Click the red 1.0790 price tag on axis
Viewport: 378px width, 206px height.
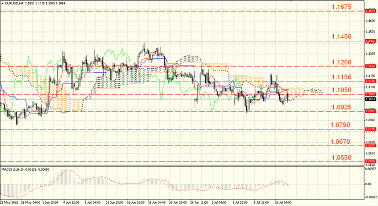click(371, 129)
